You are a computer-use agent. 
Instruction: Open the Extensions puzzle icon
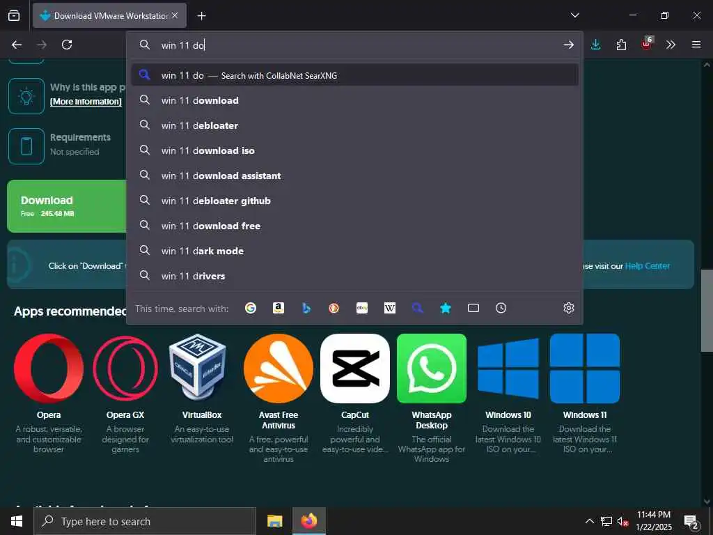coord(621,45)
